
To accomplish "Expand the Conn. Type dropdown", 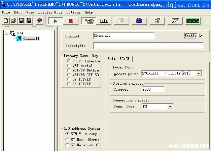I will pyautogui.click(x=170, y=107).
